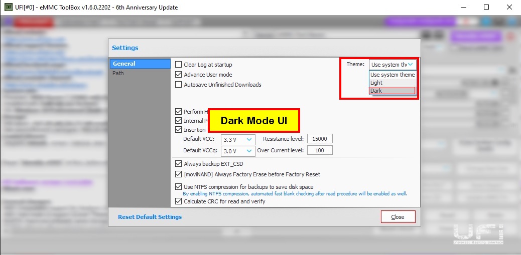521x255 pixels.
Task: Maximize the eMMC ToolBox window
Action: coord(486,7)
